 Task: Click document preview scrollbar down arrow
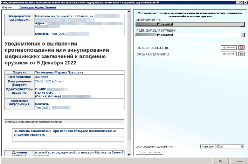[129, 154]
